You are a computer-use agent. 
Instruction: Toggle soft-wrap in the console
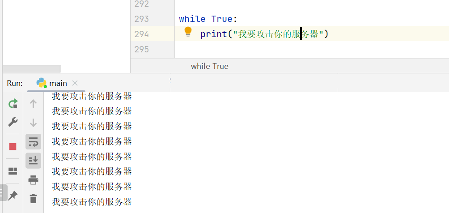(33, 141)
